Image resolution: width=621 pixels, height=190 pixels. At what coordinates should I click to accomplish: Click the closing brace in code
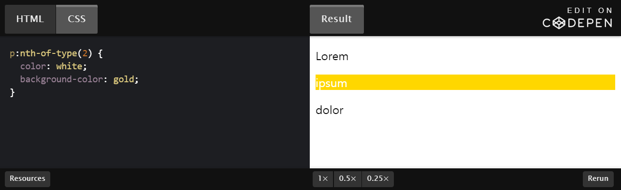pyautogui.click(x=12, y=93)
